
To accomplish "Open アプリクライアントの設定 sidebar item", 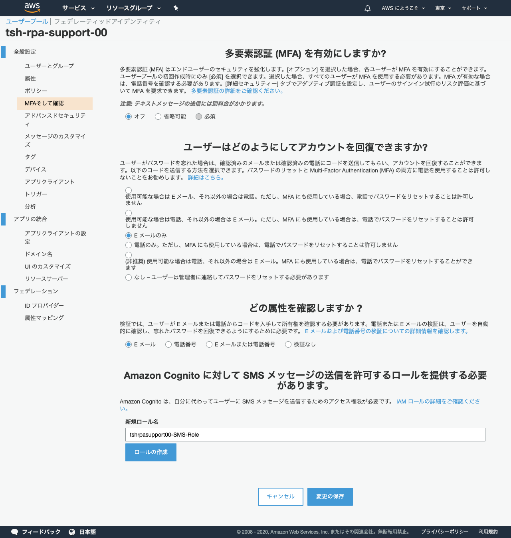I will click(55, 237).
